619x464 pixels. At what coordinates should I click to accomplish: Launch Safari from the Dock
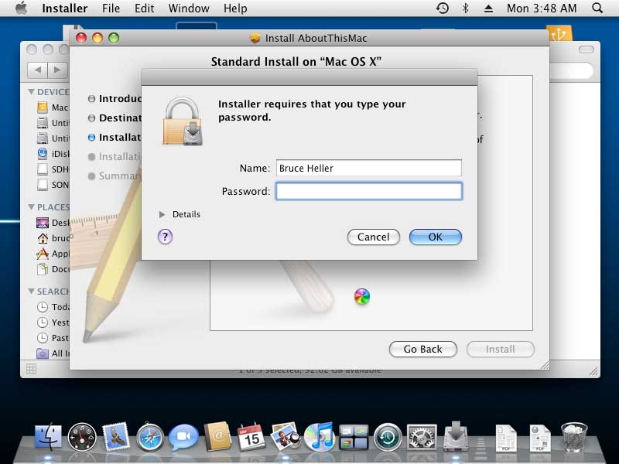[x=149, y=437]
